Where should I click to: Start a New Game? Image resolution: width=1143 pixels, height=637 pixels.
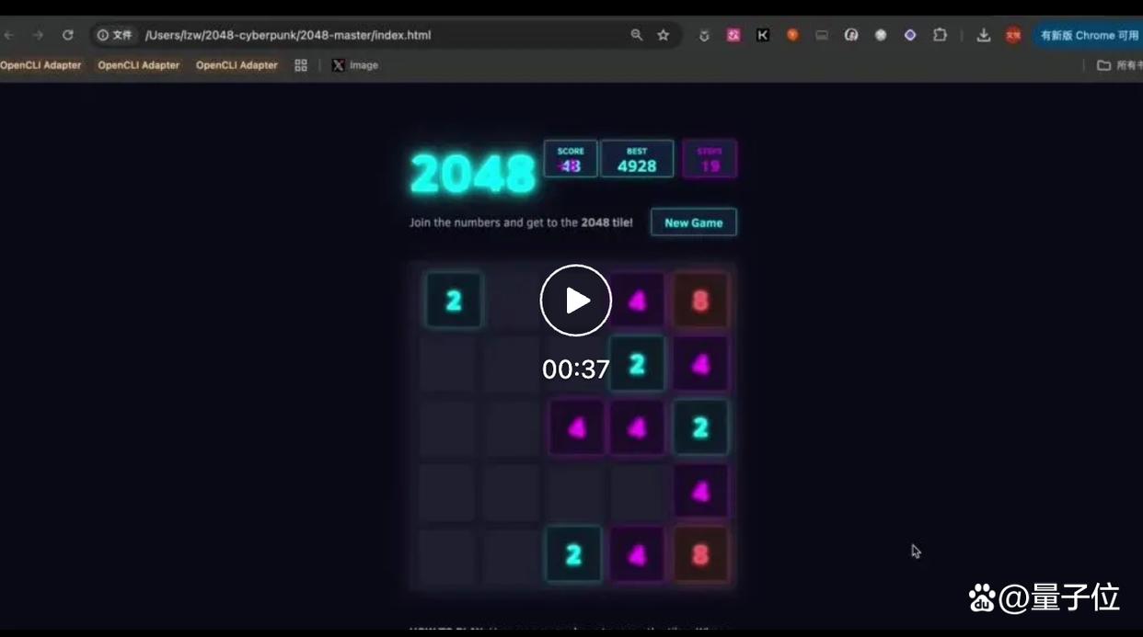tap(694, 222)
